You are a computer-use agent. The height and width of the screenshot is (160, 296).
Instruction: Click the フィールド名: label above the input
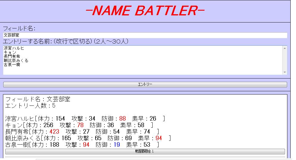tap(19, 28)
